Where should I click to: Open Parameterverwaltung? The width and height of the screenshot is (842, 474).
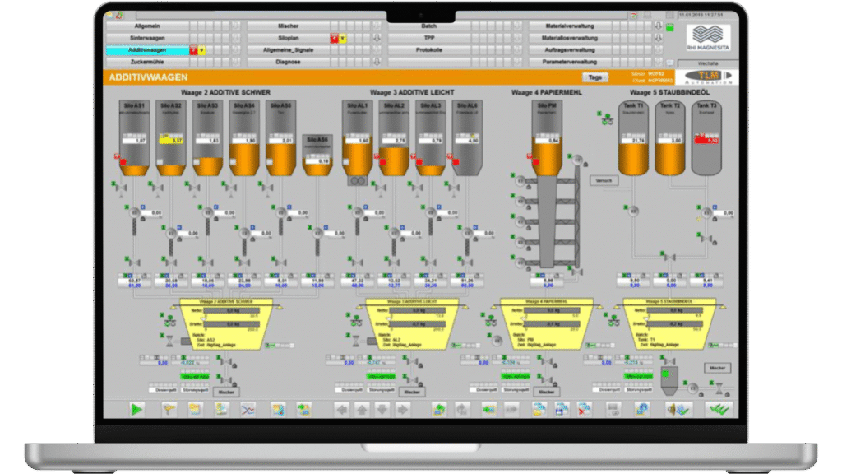(x=569, y=62)
